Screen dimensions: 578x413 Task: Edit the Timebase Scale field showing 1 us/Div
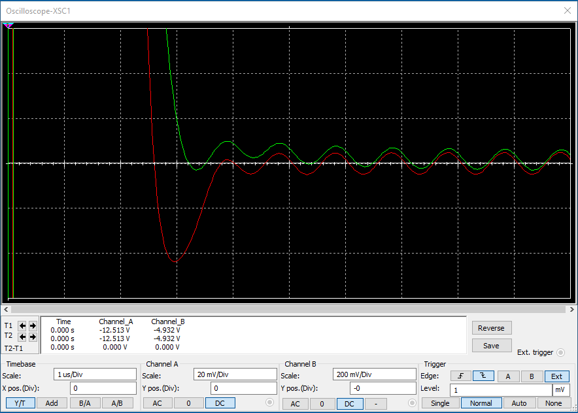(95, 374)
